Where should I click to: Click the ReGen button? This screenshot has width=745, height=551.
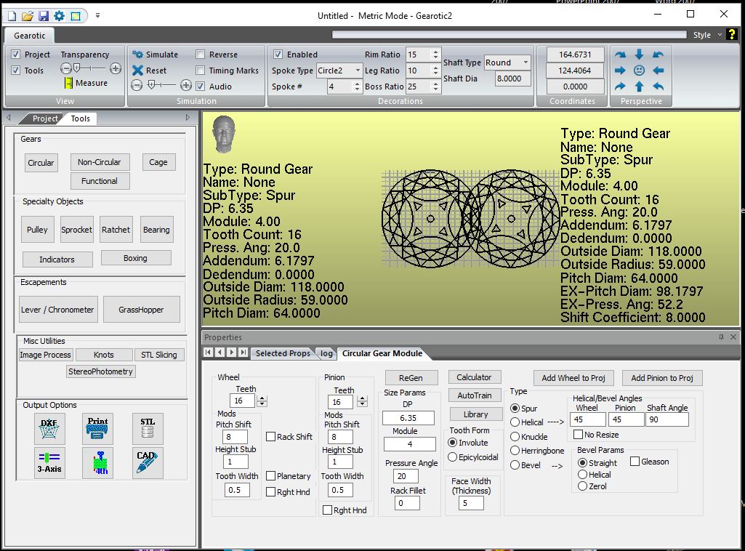[x=411, y=378]
